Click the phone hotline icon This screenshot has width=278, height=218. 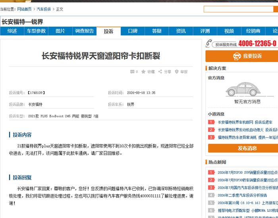point(208,43)
